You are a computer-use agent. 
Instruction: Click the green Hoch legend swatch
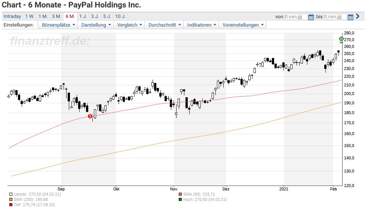(180, 199)
